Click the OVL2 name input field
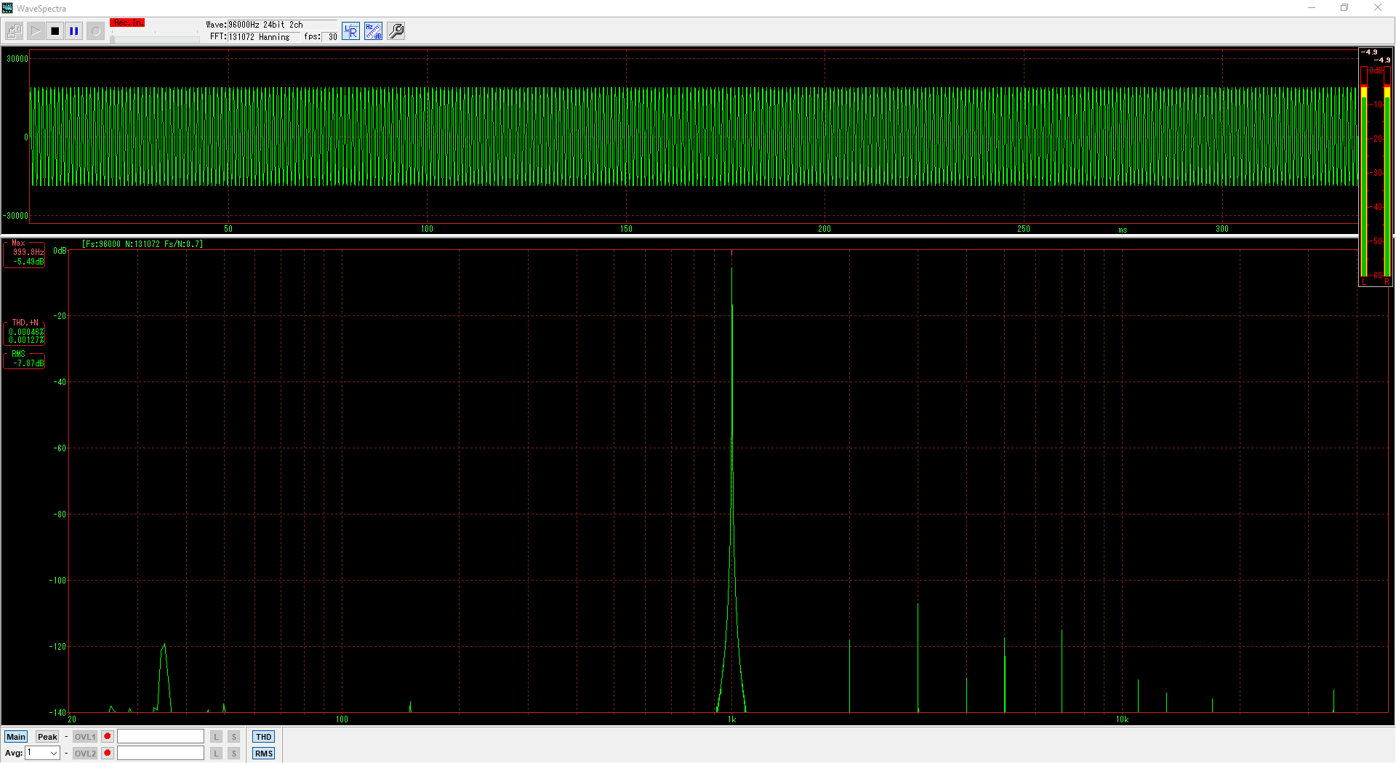1396x763 pixels. click(x=161, y=754)
